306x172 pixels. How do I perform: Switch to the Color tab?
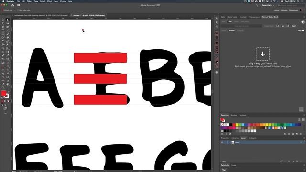[x=223, y=17]
